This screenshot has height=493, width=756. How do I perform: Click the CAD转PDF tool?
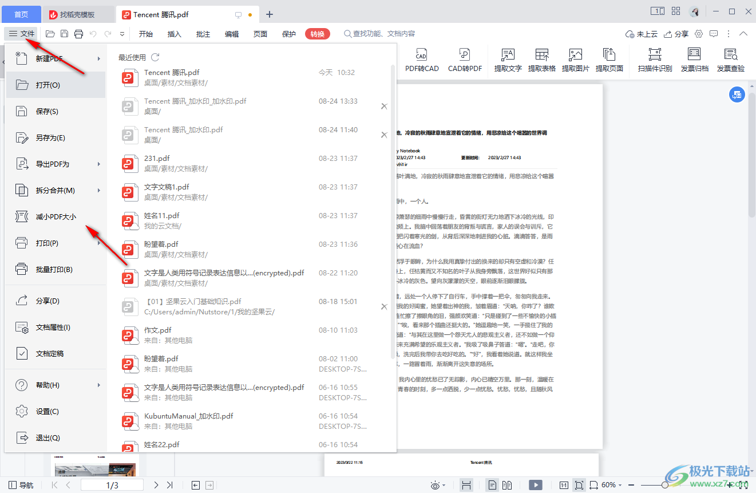[465, 60]
